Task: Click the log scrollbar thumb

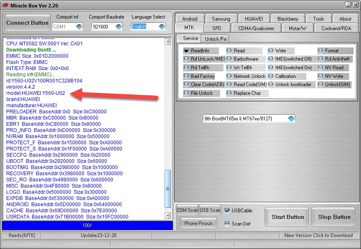Action: [x=168, y=188]
